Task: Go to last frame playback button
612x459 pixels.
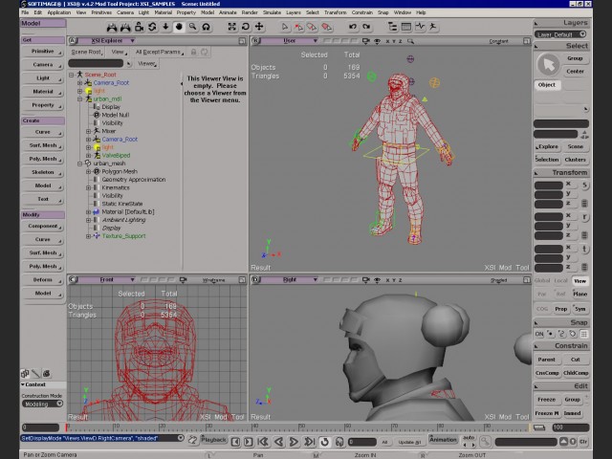Action: [x=309, y=442]
